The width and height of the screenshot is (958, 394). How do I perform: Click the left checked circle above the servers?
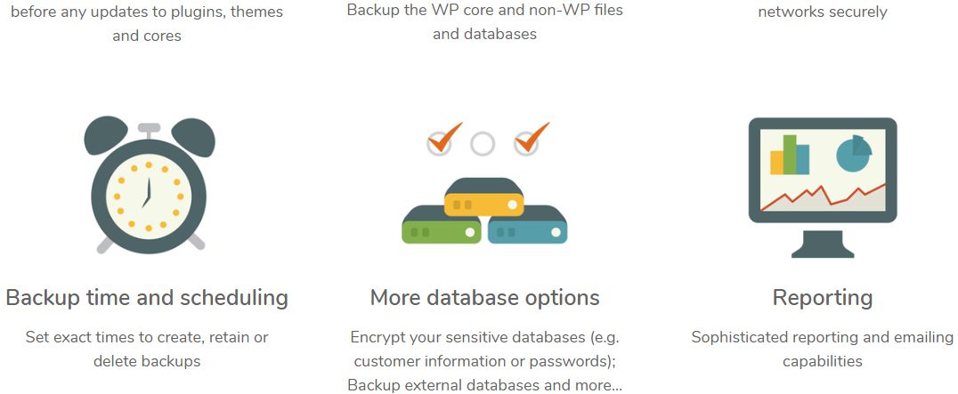[x=439, y=142]
